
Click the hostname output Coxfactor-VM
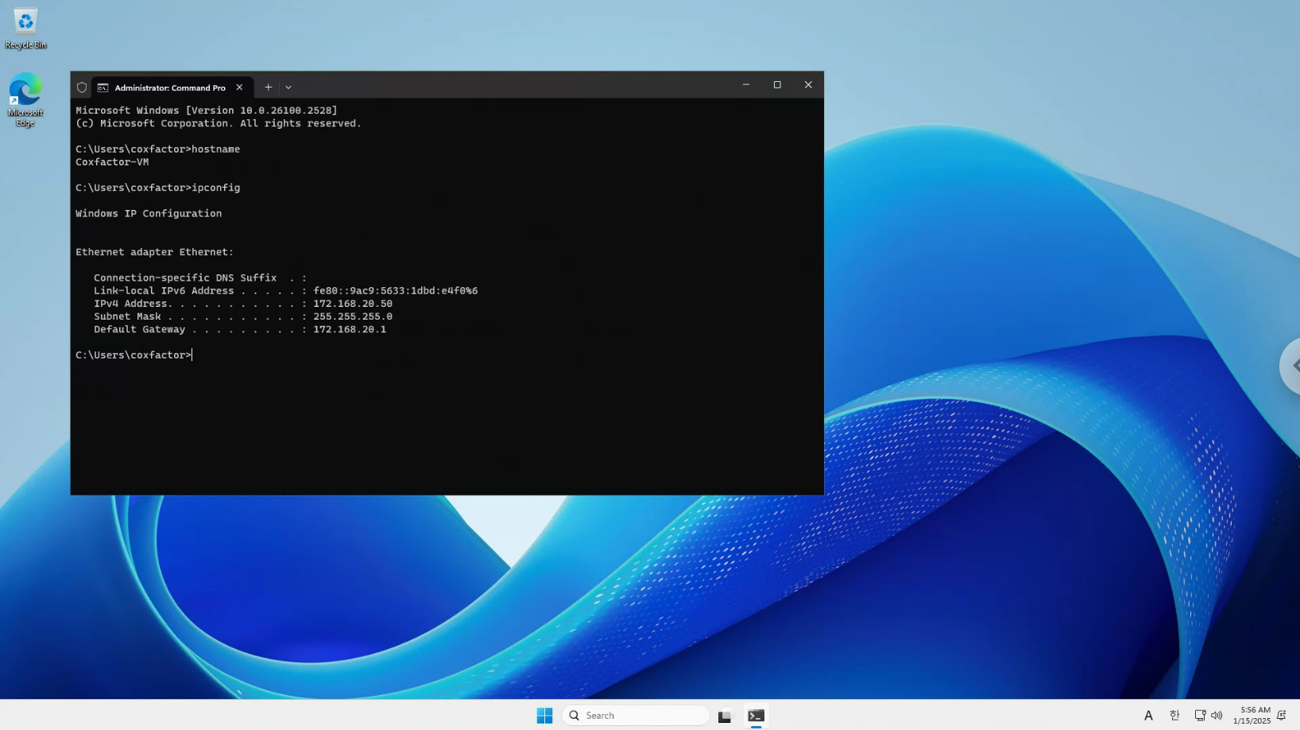pyautogui.click(x=112, y=162)
